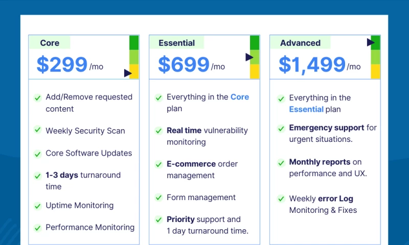The image size is (409, 245).
Task: Select the Core plan label
Action: pos(50,43)
